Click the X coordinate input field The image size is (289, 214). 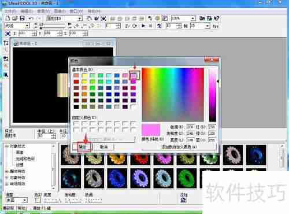pos(25,34)
